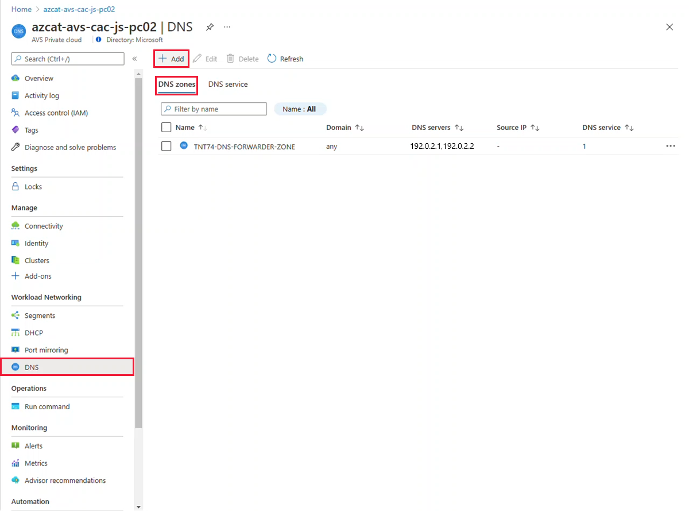Image resolution: width=689 pixels, height=511 pixels.
Task: Open the Segments page under Workload Networking
Action: (38, 315)
